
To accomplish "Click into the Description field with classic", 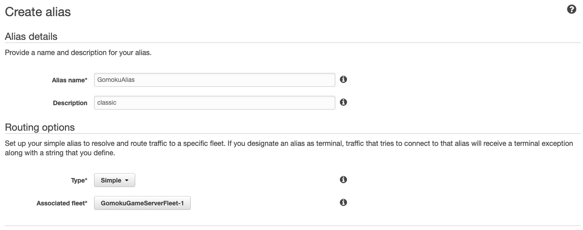I will tap(214, 102).
